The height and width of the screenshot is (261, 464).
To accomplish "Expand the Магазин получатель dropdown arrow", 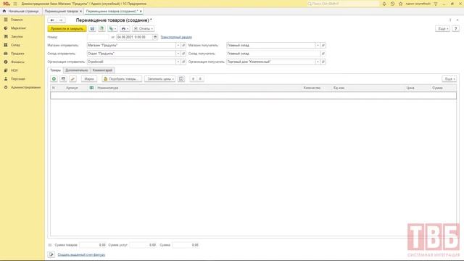I will (x=318, y=45).
